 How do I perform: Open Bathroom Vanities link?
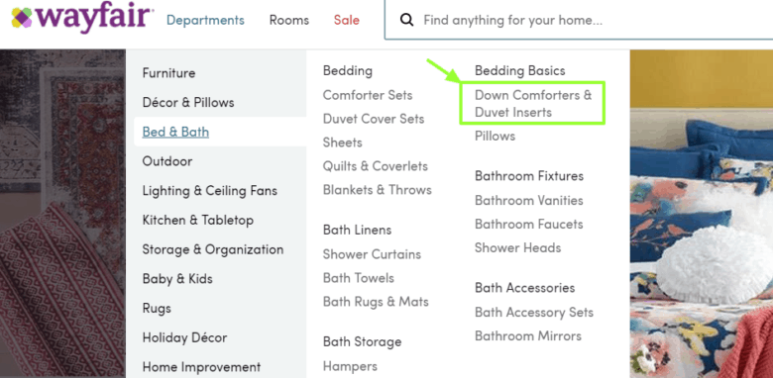click(528, 200)
